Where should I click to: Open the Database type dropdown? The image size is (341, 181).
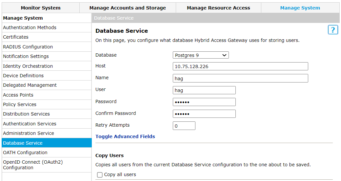pyautogui.click(x=201, y=55)
